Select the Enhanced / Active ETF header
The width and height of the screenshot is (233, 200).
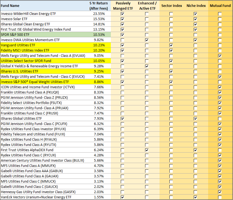[147, 6]
